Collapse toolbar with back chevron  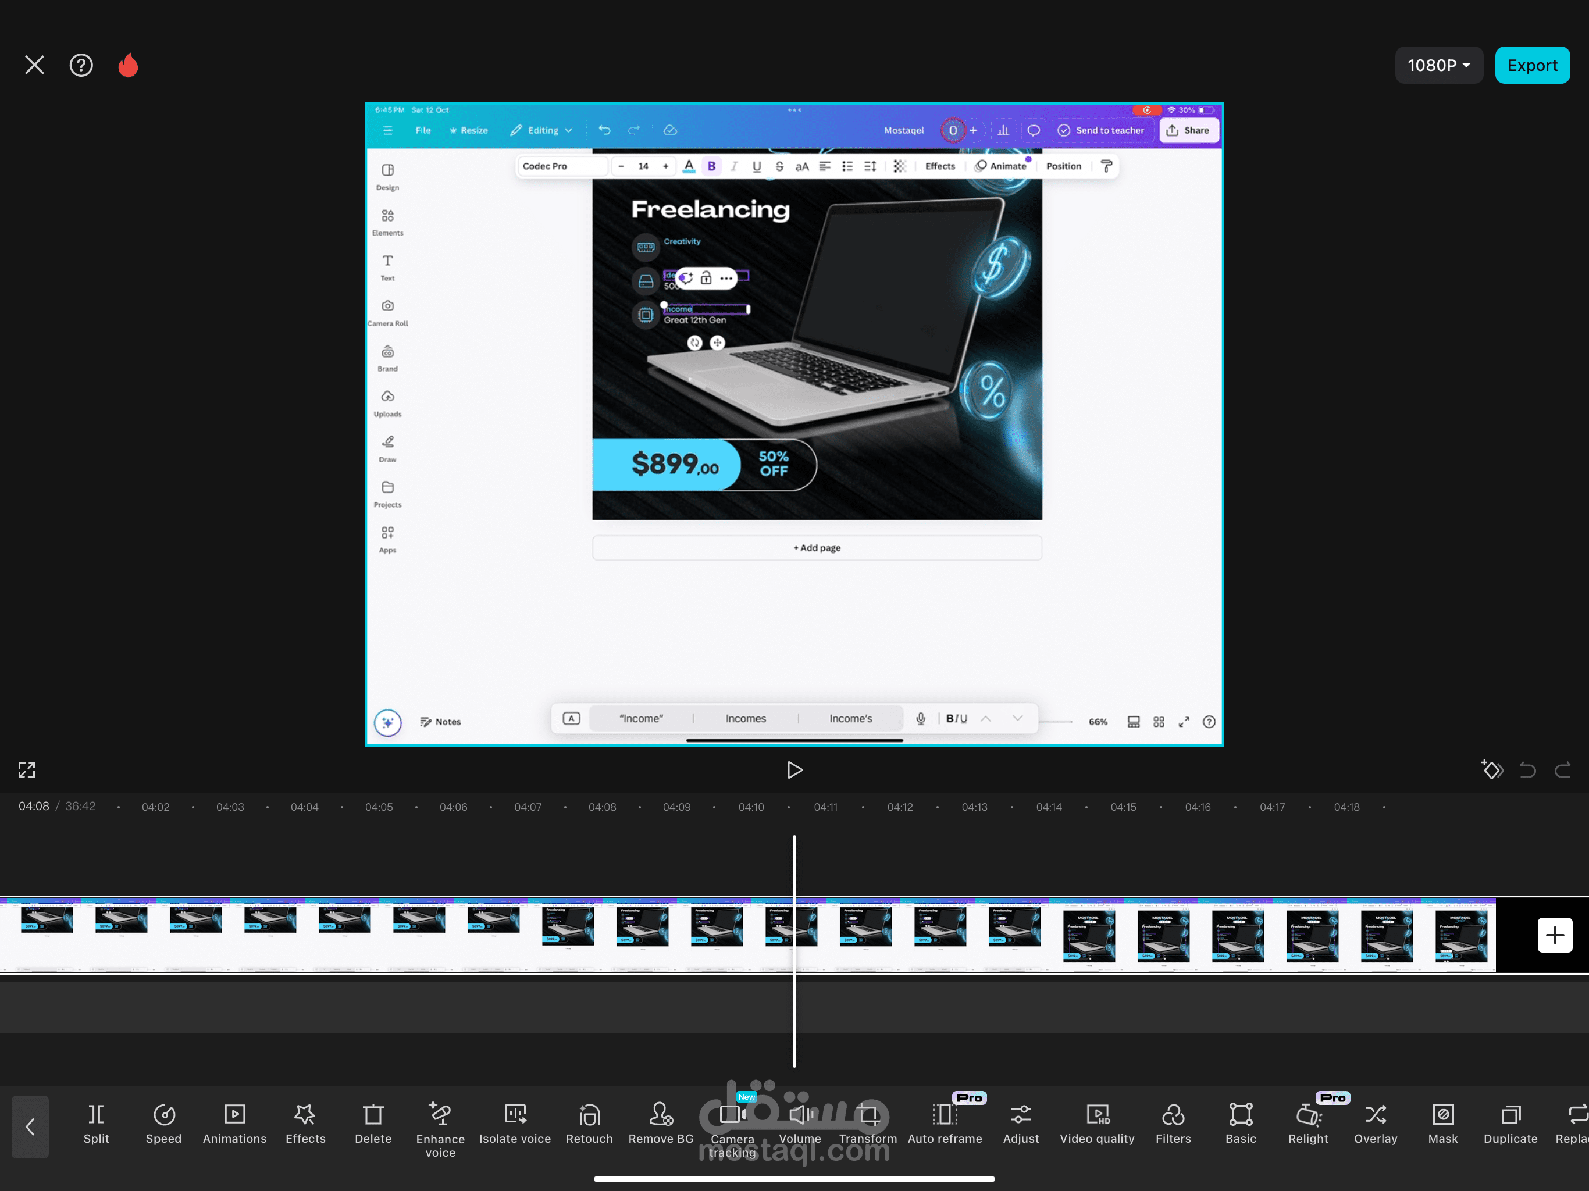[30, 1126]
